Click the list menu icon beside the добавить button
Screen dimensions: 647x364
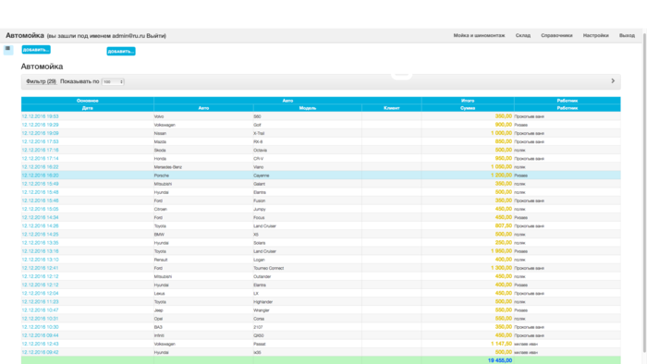tap(7, 50)
